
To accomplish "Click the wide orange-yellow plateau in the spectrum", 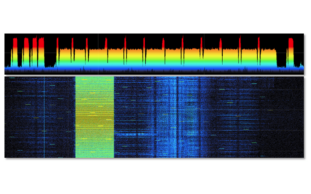I will coord(134,56).
